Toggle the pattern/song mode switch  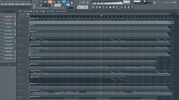tap(41, 5)
